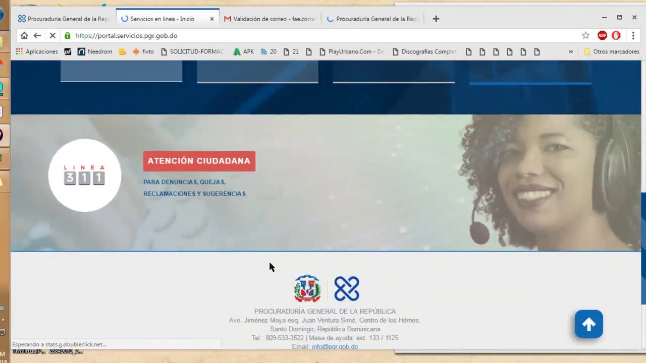Open the Aplicaciones bookmarks shortcut

point(37,51)
